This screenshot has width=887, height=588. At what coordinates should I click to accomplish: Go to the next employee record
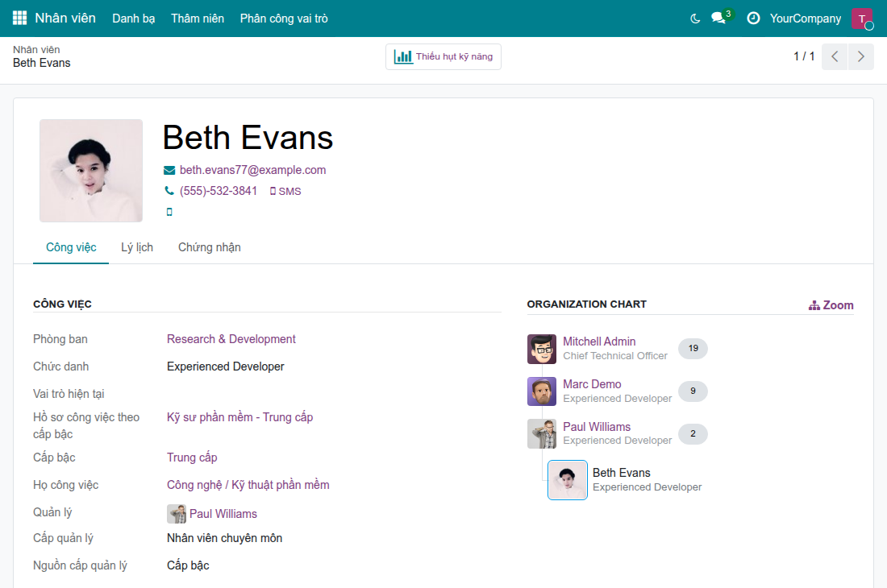coord(860,56)
